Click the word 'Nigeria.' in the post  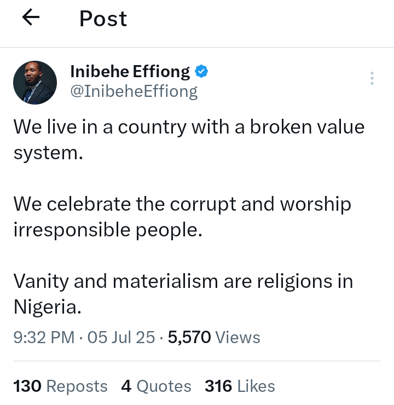pyautogui.click(x=47, y=306)
